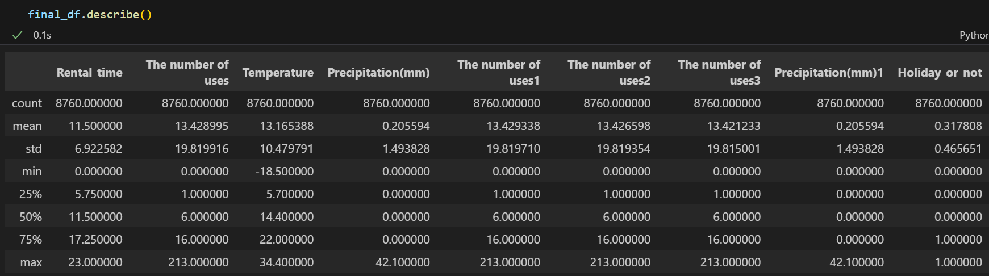Click uses1 mean value 13.429338

click(x=513, y=126)
